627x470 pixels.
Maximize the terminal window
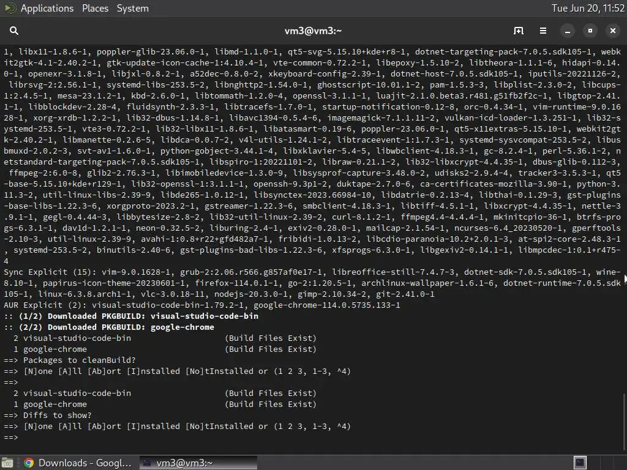[590, 31]
